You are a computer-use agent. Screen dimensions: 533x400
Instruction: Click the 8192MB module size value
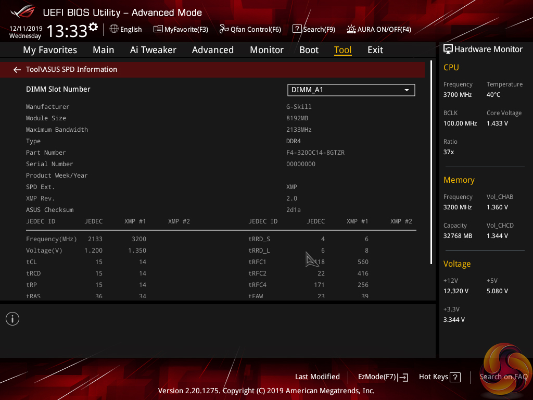(x=297, y=118)
